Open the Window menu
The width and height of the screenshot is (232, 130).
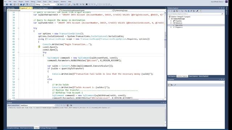click(63, 1)
